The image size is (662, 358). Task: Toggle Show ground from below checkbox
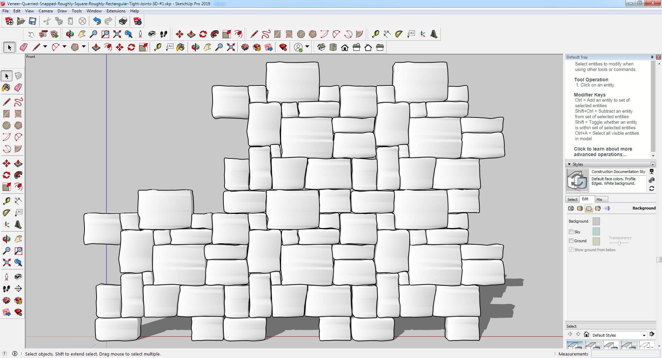(x=571, y=250)
